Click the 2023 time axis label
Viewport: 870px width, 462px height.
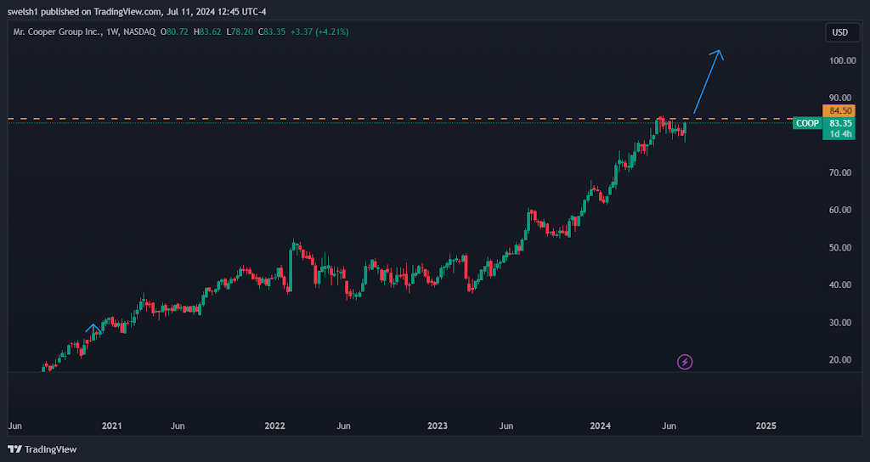438,426
